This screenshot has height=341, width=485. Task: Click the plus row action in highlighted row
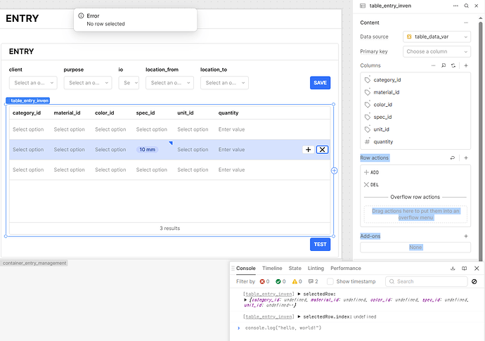tap(309, 150)
